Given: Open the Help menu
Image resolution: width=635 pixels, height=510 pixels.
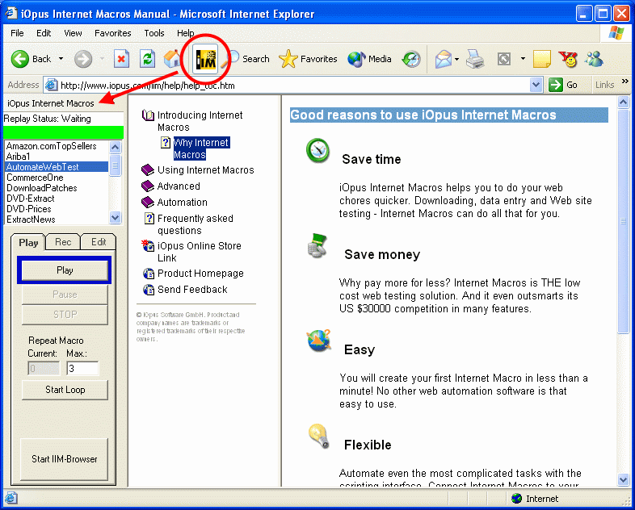Looking at the screenshot, I should tap(186, 33).
